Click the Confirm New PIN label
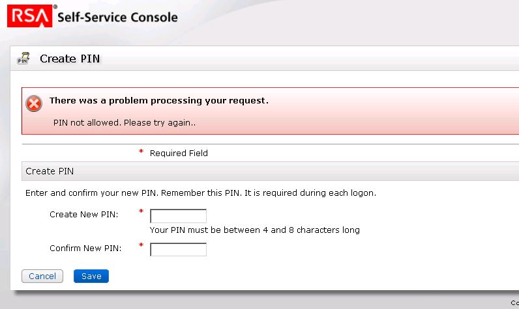 point(85,249)
